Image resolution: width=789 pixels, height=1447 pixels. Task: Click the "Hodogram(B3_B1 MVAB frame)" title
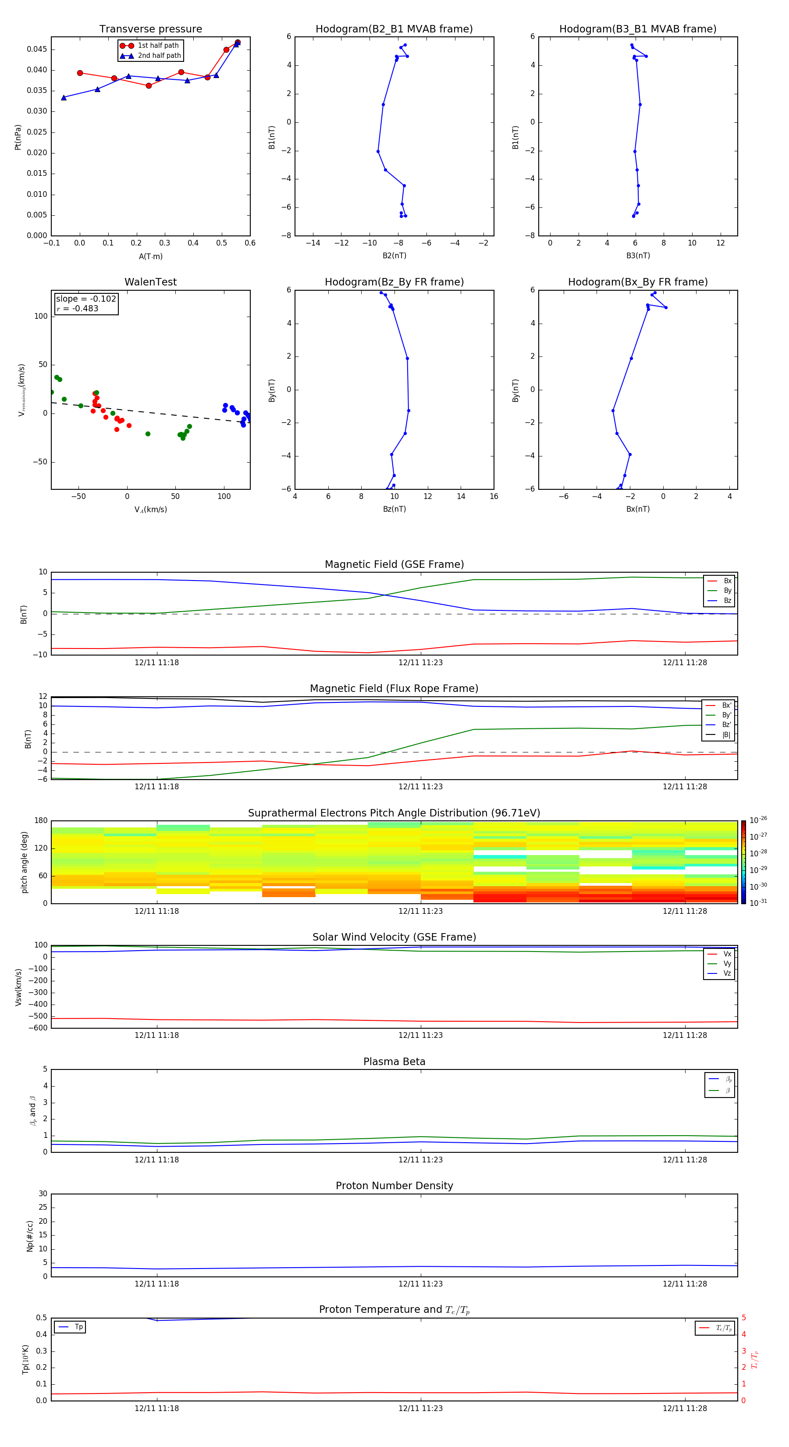pos(638,29)
